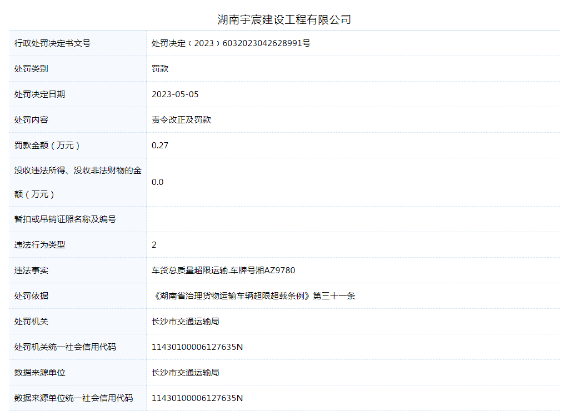Viewport: 575px width, 416px height.
Task: Select the 违法行为类型 label
Action: point(39,245)
